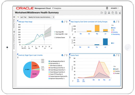Click the bar chart icon in worksheet toolbar
Viewport: 135px width, 95px height.
click(120, 13)
